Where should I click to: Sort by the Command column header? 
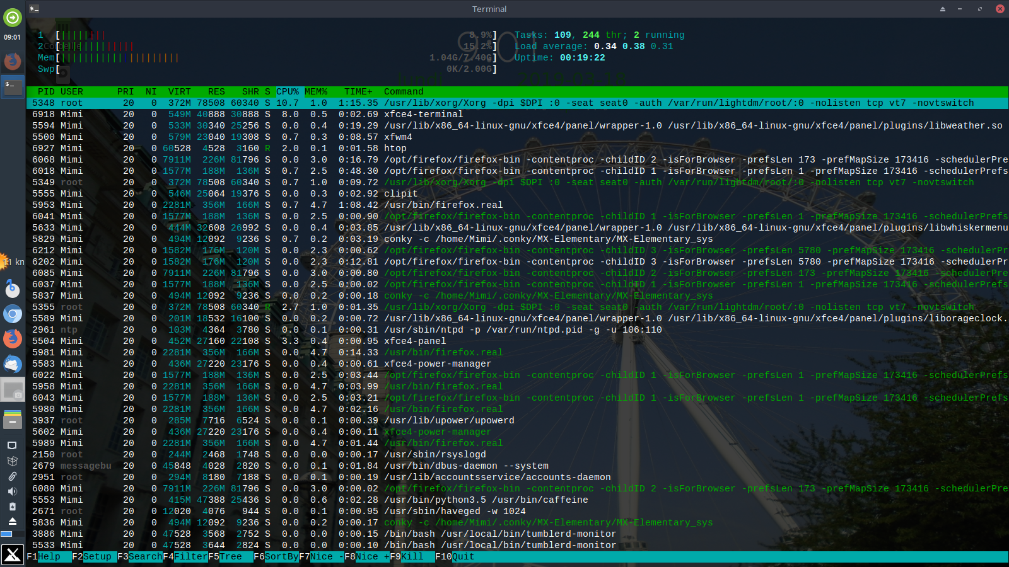click(x=404, y=92)
